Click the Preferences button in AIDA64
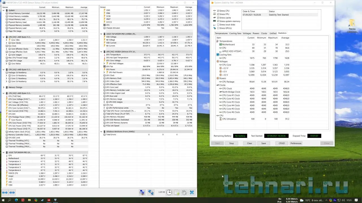Image resolution: width=362 pixels, height=203 pixels. [296, 143]
